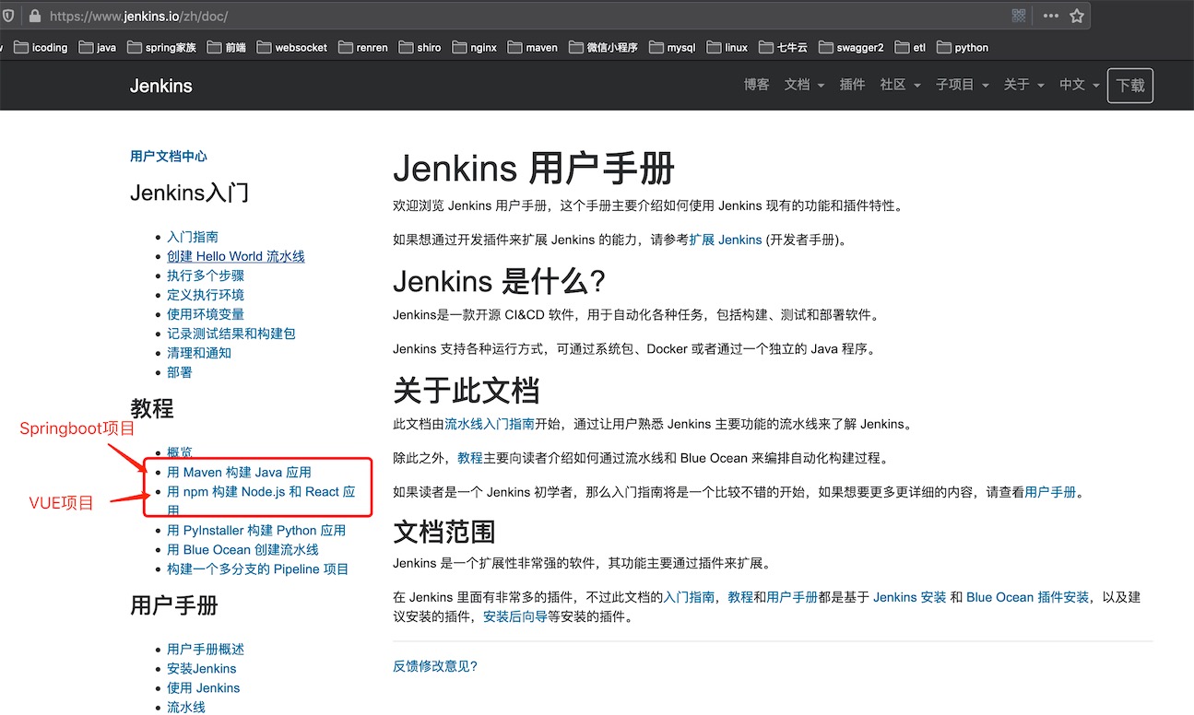This screenshot has height=715, width=1194.
Task: Open 用 npm 构建 Node.js 和 React 应用
Action: (261, 501)
